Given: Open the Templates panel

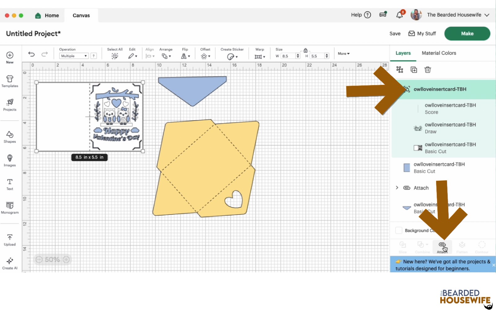Looking at the screenshot, I should [x=10, y=81].
